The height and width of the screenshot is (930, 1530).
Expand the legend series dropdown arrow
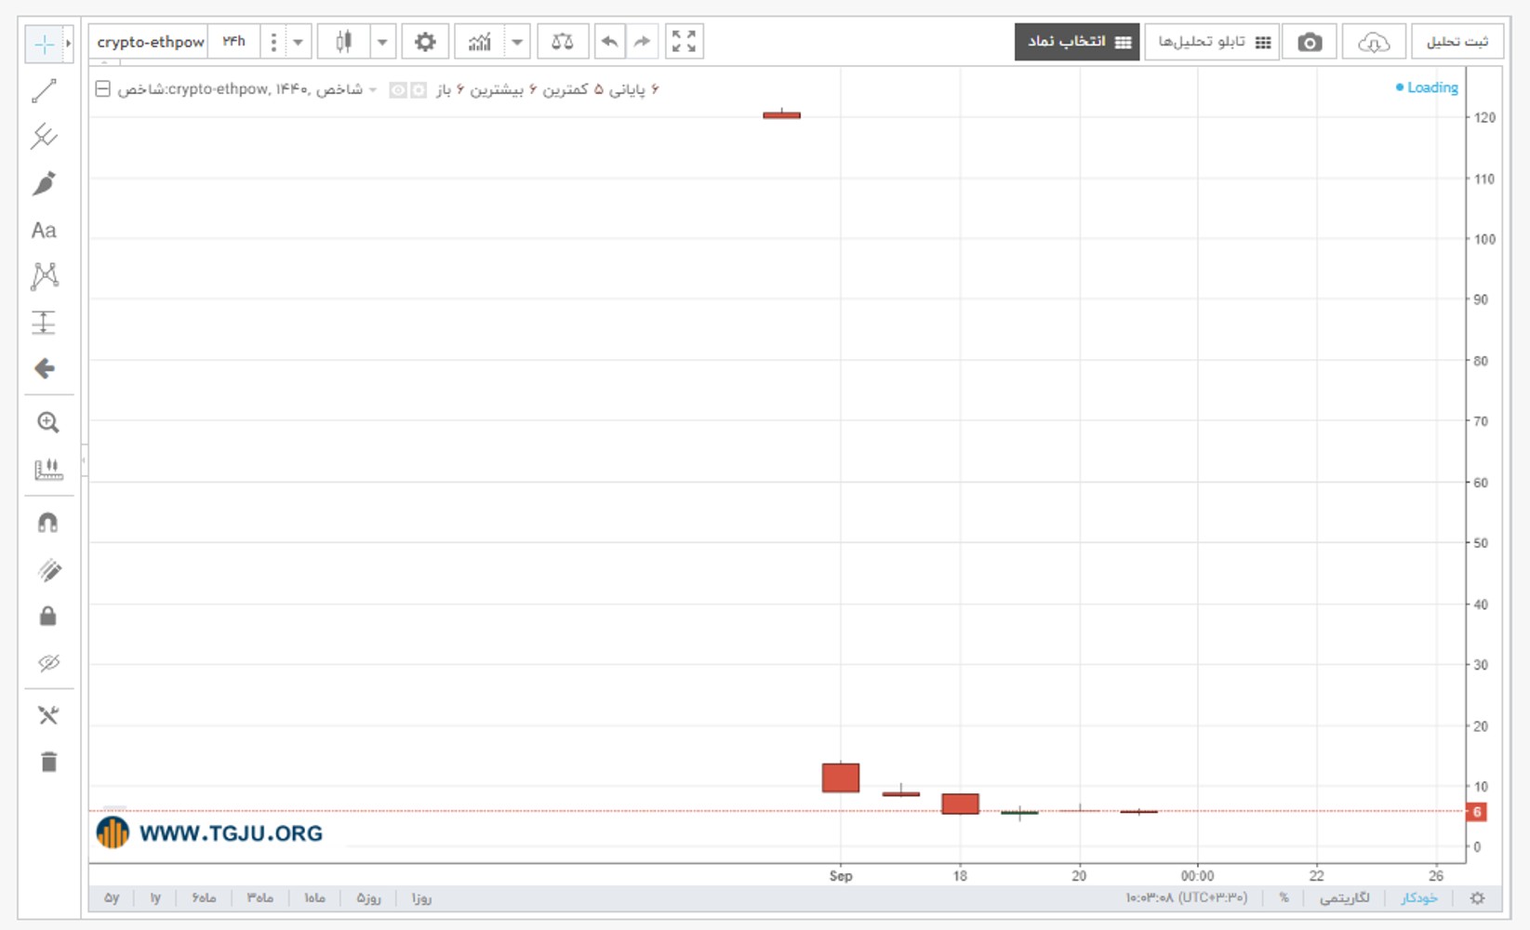[373, 89]
